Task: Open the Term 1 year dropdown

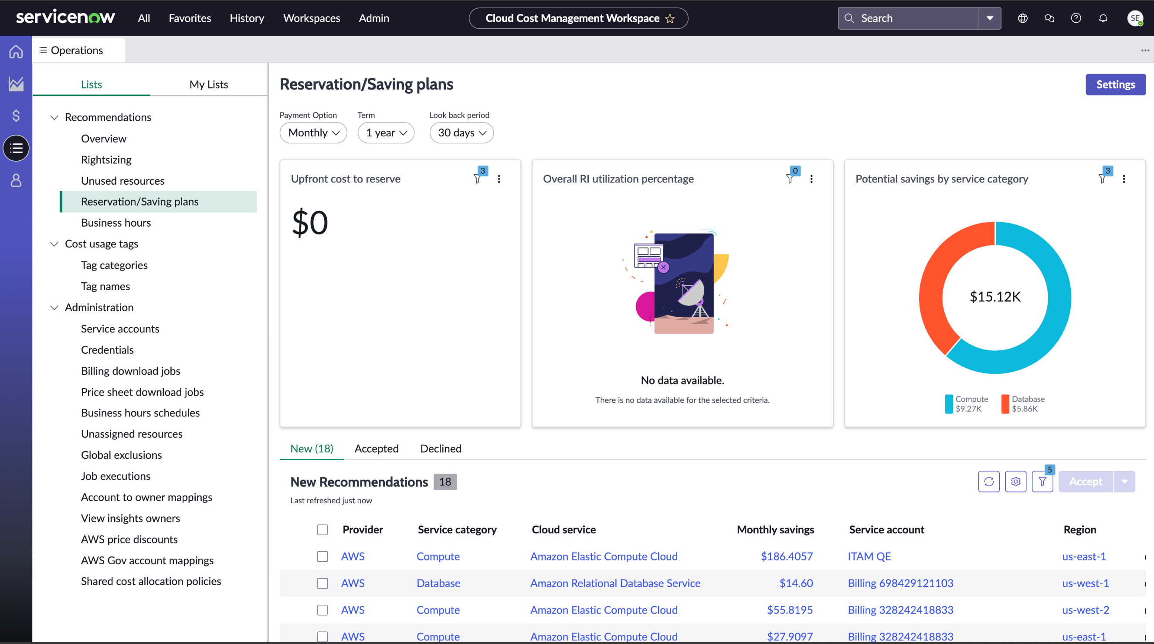Action: point(386,133)
